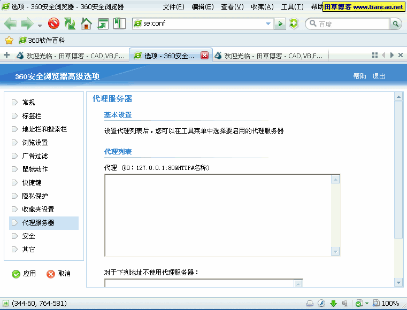Screen dimensions: 407x310
Task: Click the status bar printer-like icon
Action: (x=310, y=303)
